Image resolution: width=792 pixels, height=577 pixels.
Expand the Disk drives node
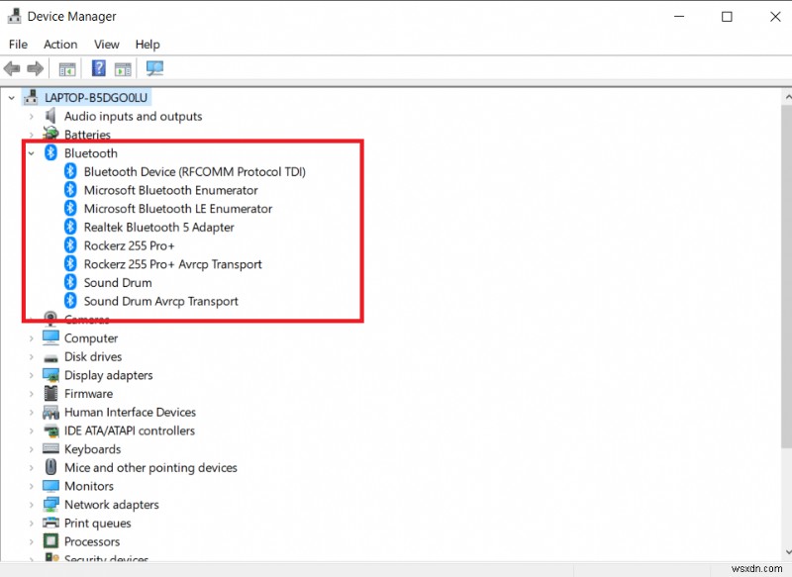point(31,356)
